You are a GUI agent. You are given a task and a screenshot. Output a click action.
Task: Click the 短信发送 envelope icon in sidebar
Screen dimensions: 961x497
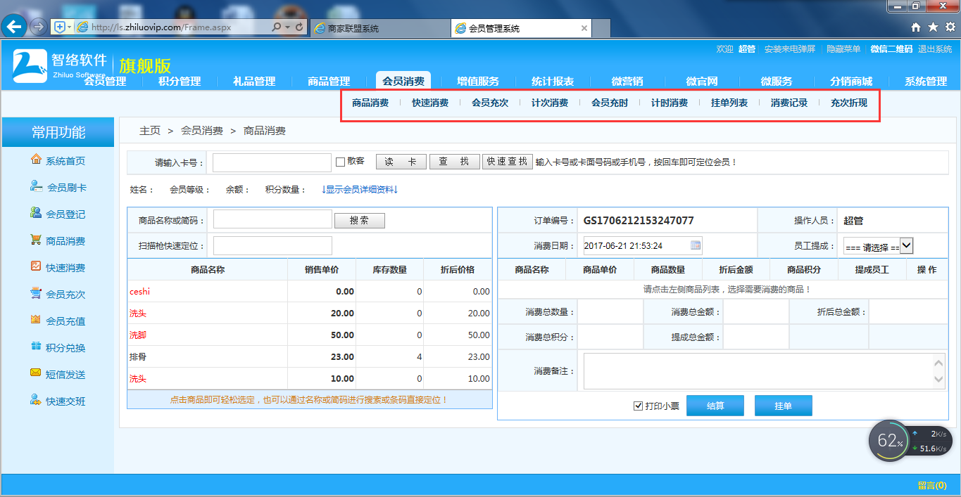click(x=36, y=373)
